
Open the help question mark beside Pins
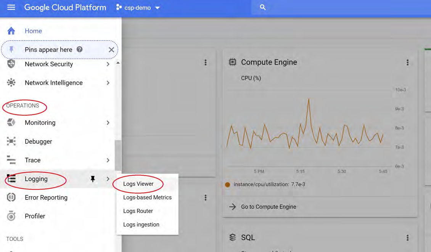(79, 50)
